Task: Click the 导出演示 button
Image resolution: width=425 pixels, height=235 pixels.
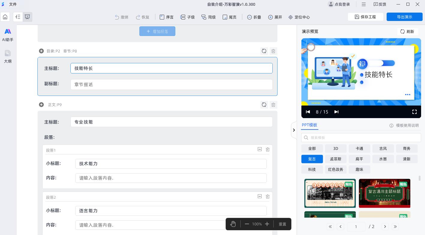Action: tap(404, 17)
